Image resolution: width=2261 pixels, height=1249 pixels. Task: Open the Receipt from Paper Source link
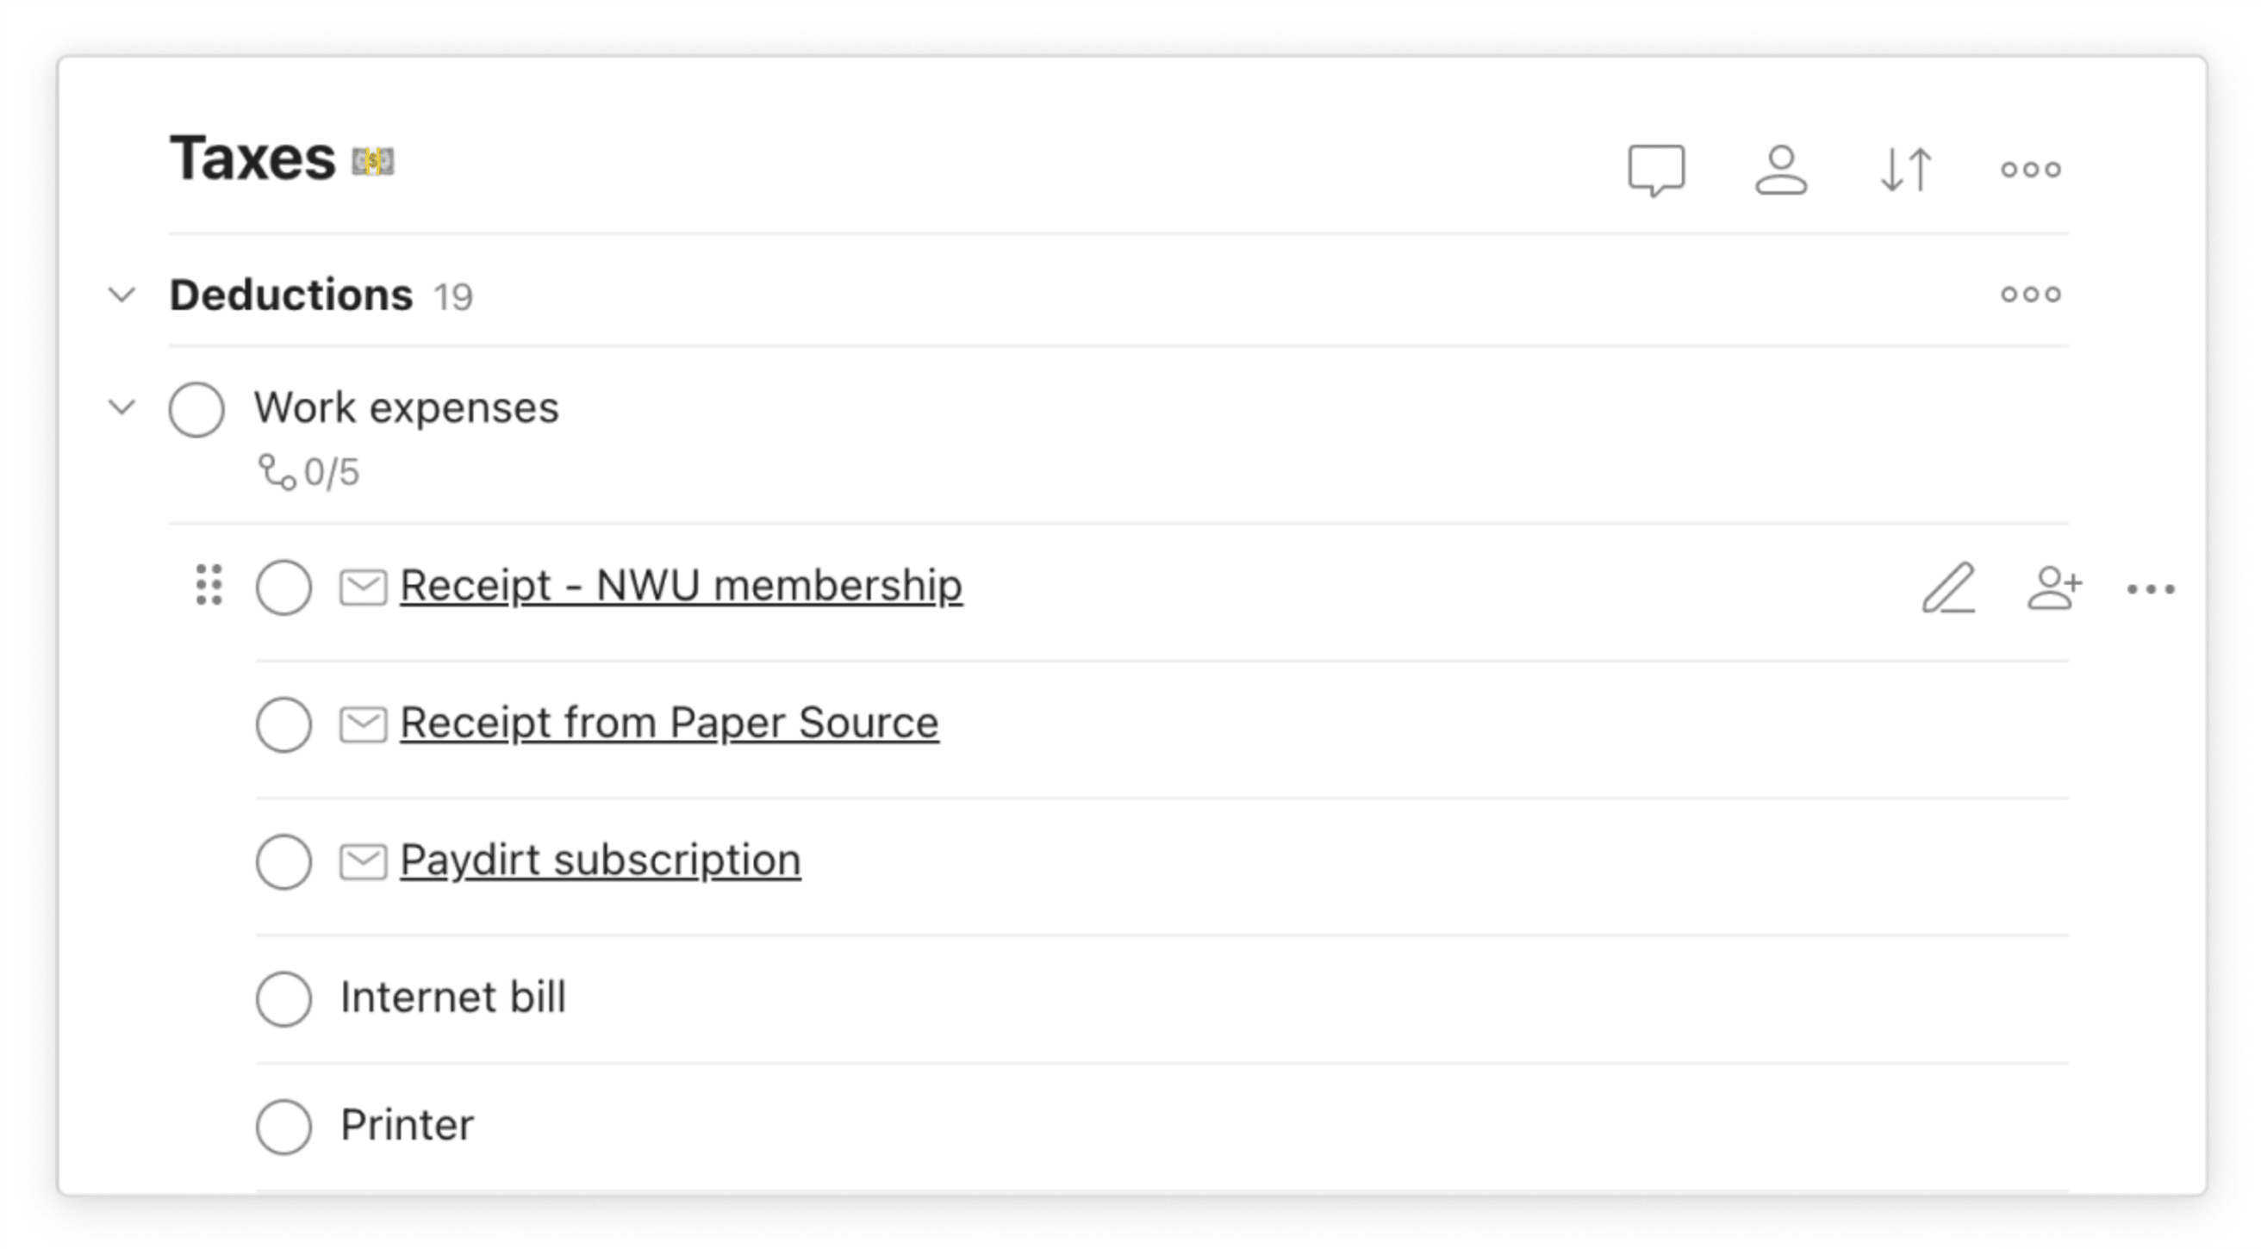pyautogui.click(x=669, y=723)
